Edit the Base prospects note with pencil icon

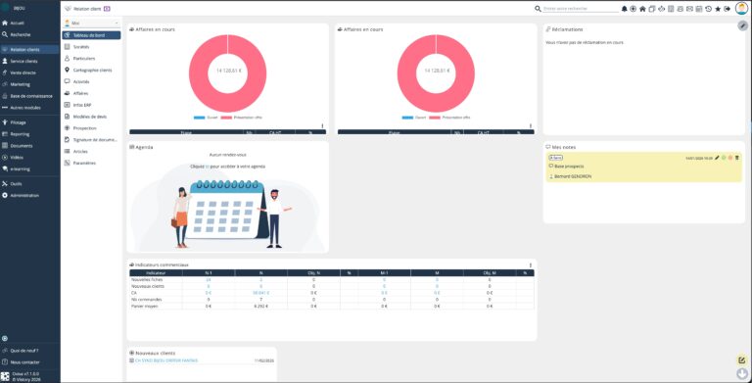pos(717,158)
